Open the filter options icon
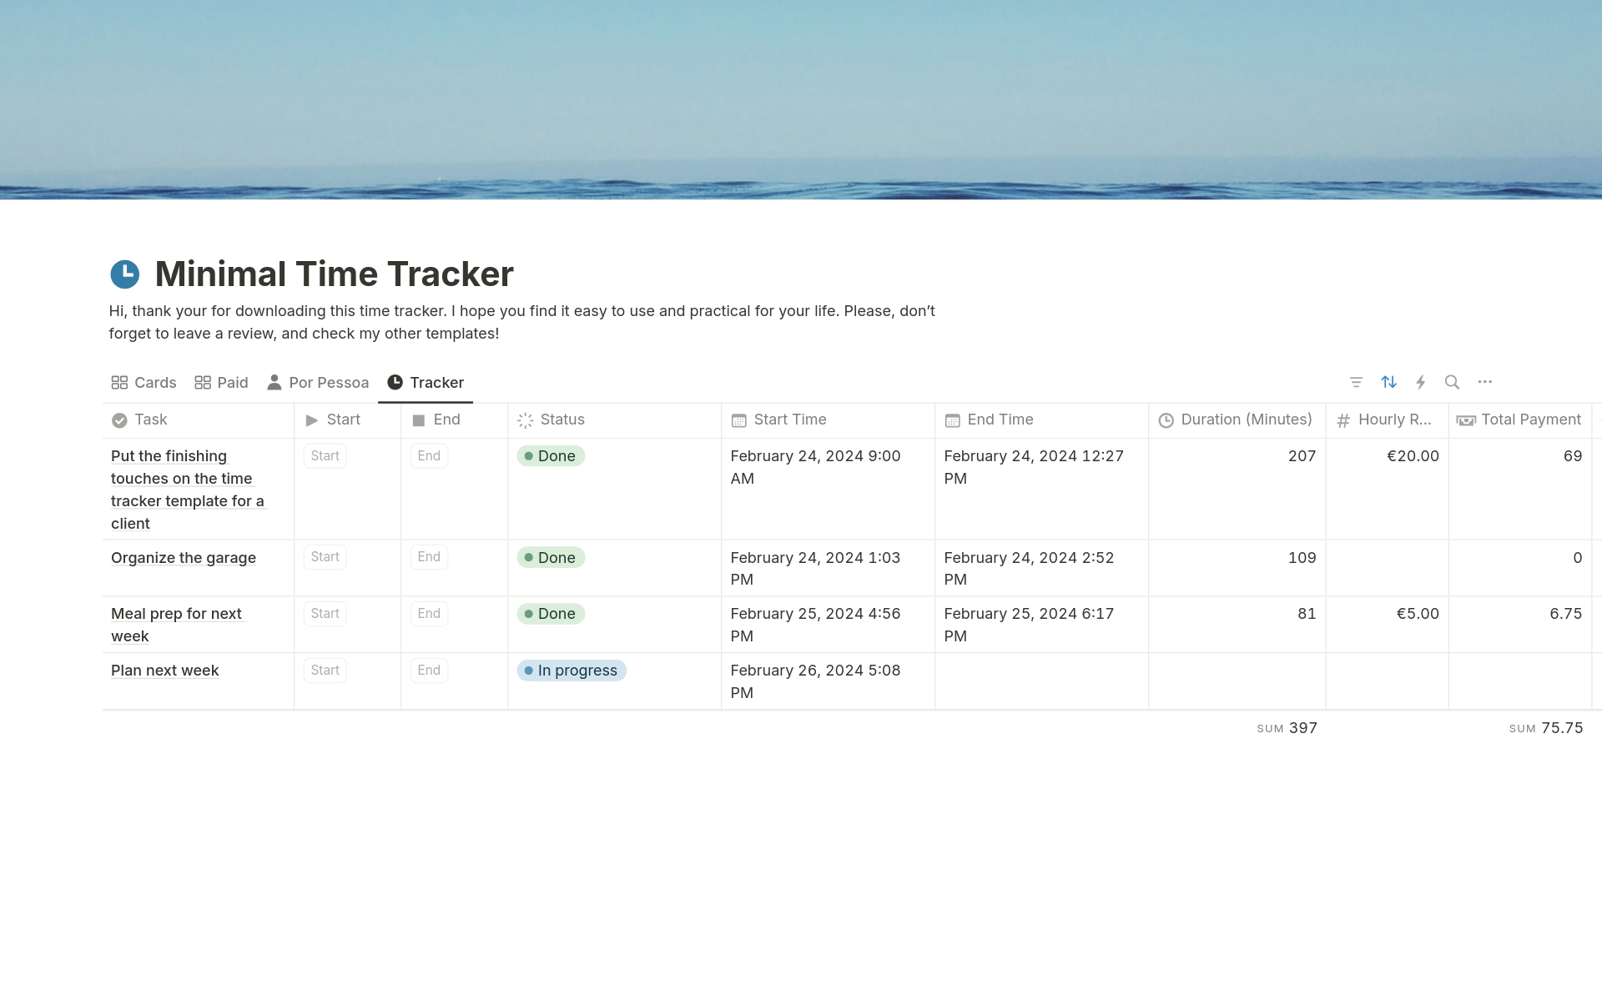The image size is (1602, 1000). coord(1356,381)
